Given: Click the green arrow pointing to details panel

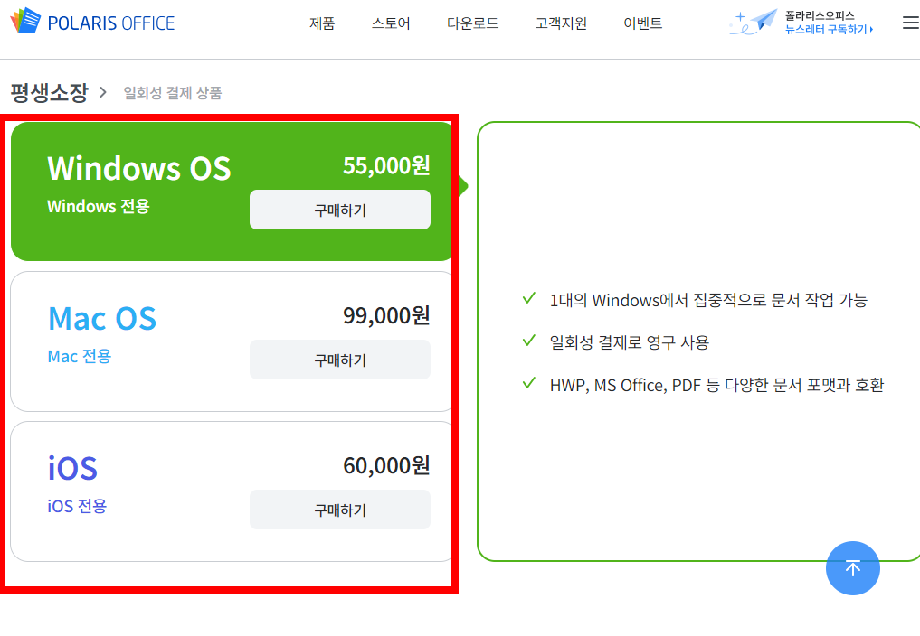Looking at the screenshot, I should pos(463,185).
